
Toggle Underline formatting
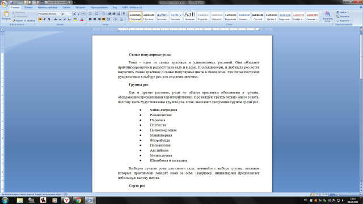pyautogui.click(x=49, y=19)
